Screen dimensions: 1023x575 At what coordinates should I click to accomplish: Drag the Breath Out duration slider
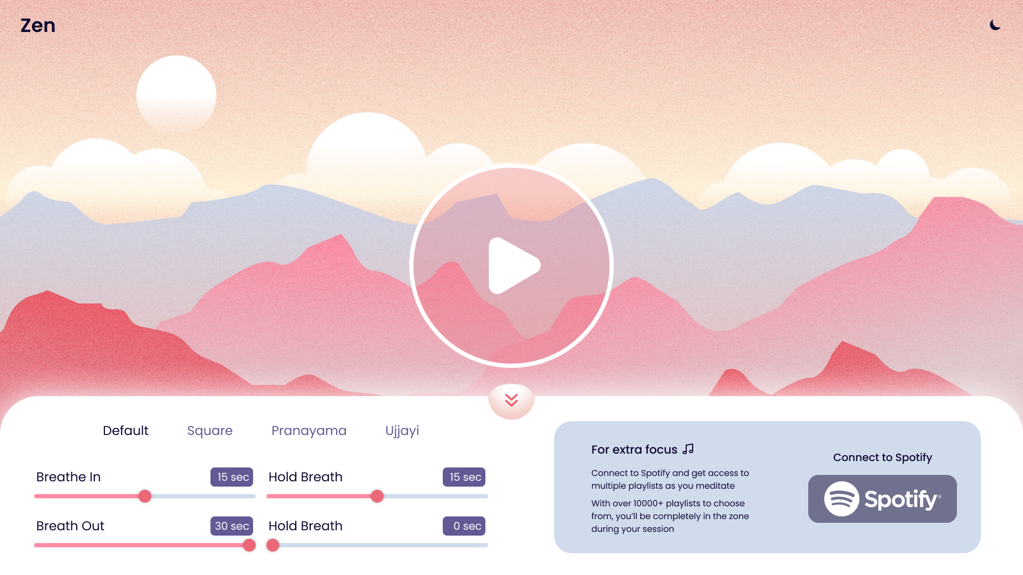tap(249, 545)
